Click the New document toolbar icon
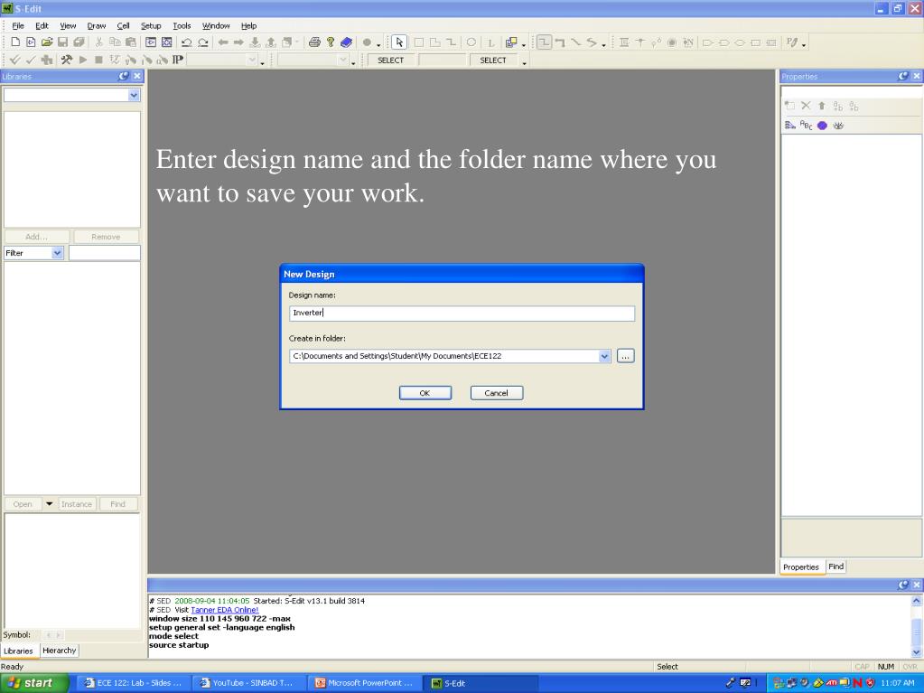 pyautogui.click(x=16, y=42)
